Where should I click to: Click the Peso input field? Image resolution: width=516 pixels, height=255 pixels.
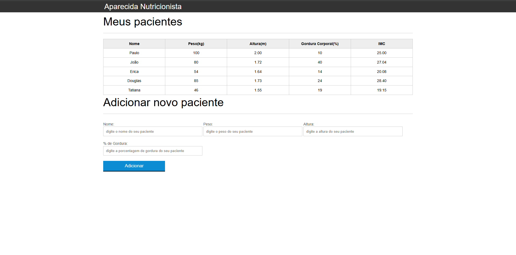[253, 131]
